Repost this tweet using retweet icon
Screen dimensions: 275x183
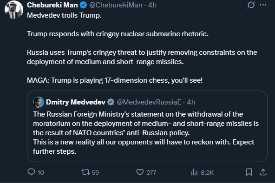(85, 172)
